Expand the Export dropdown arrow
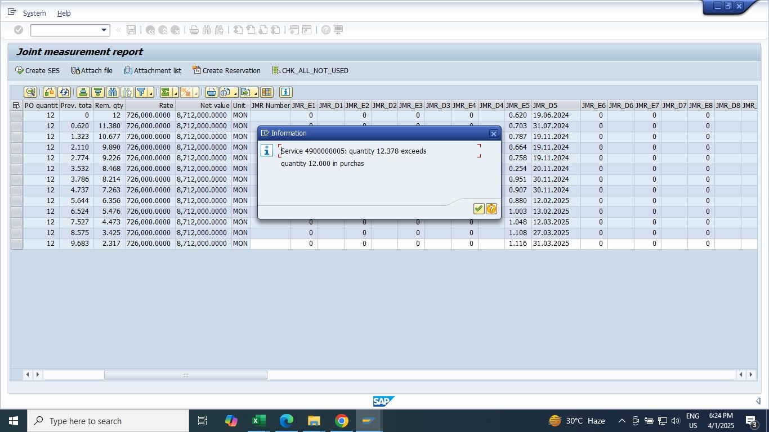Screen dimensions: 769x432 point(256,93)
